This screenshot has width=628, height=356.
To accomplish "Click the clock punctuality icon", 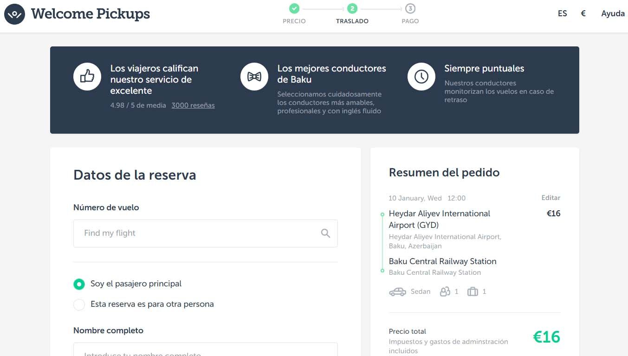I will coord(421,77).
